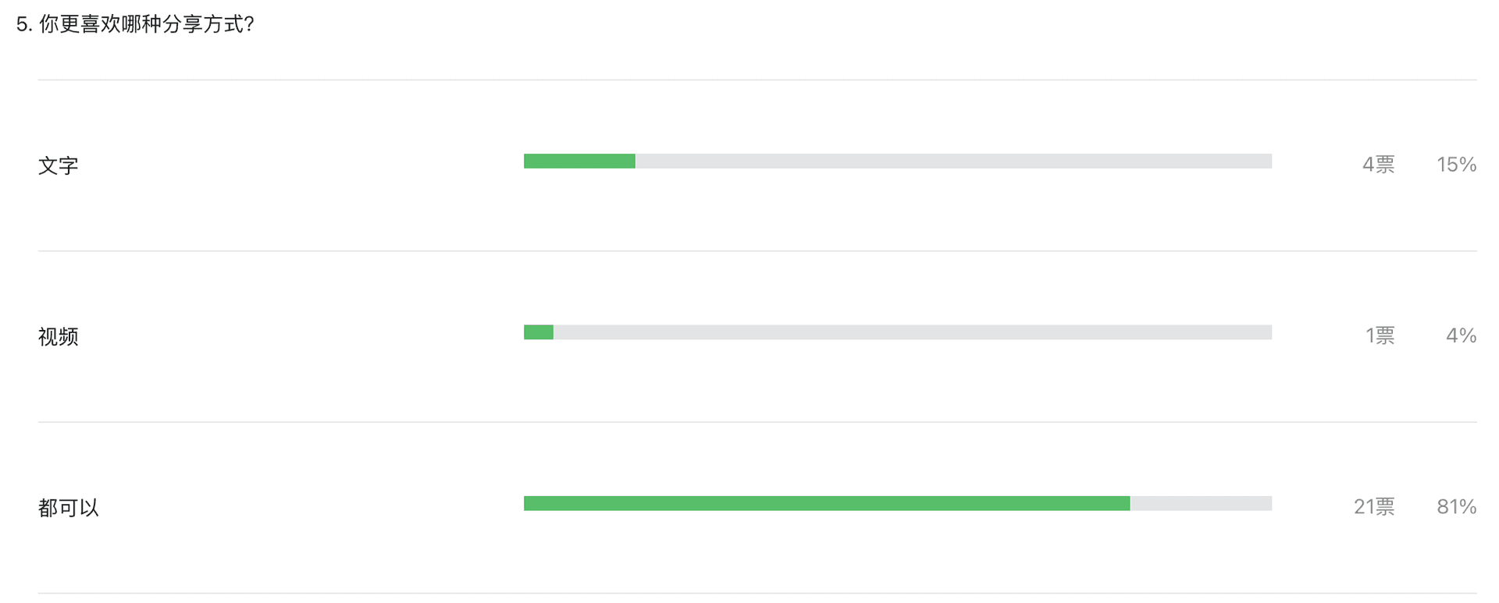Screen dimensions: 1499x603
Task: Click the gray remainder of 都可以 bar
Action: [x=1201, y=503]
